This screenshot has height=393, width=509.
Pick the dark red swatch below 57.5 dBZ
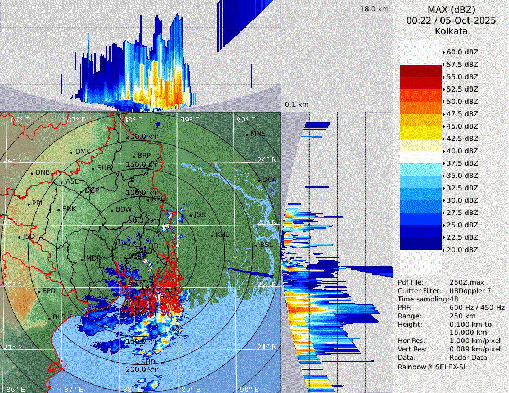pyautogui.click(x=421, y=71)
